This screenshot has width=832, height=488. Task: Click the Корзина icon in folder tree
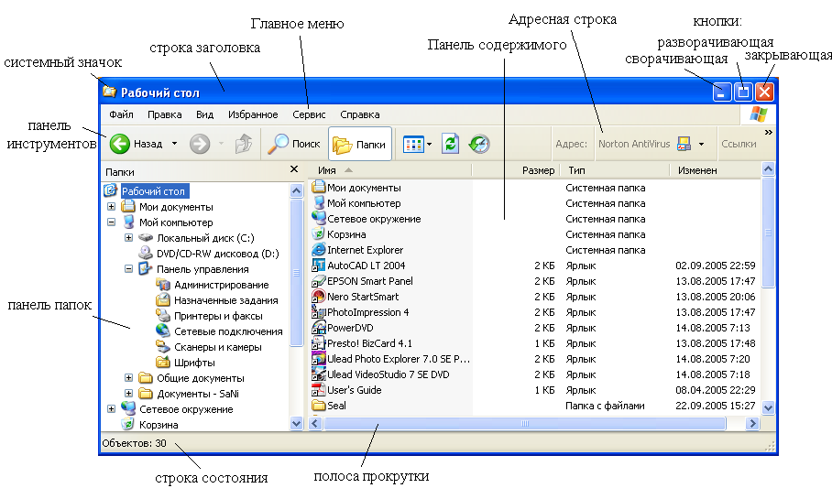coord(128,424)
